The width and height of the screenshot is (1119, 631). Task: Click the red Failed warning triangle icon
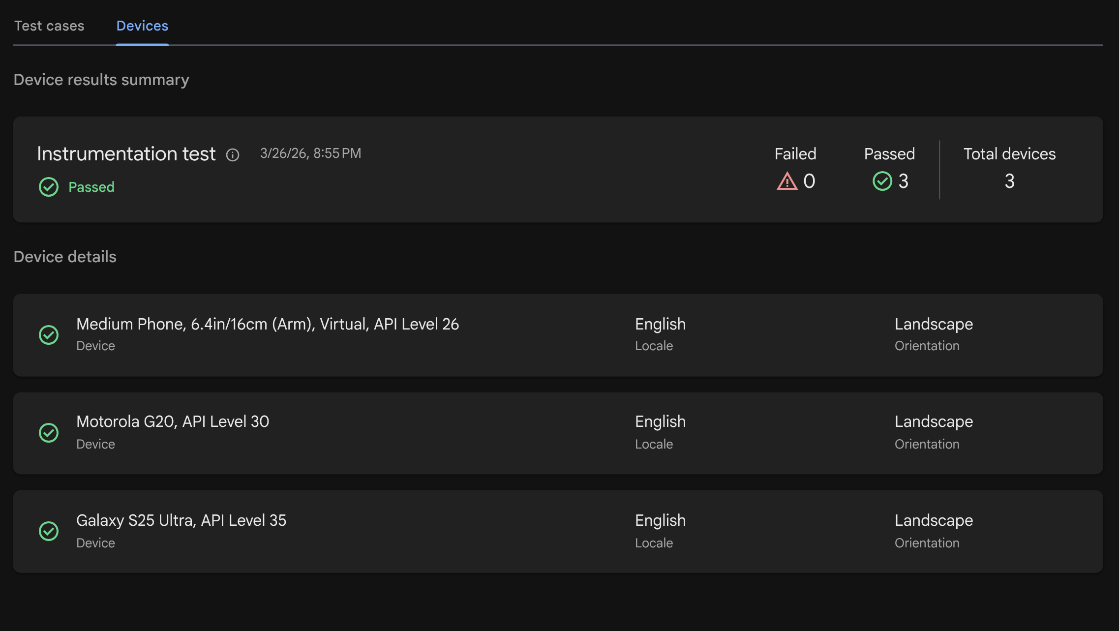point(786,181)
